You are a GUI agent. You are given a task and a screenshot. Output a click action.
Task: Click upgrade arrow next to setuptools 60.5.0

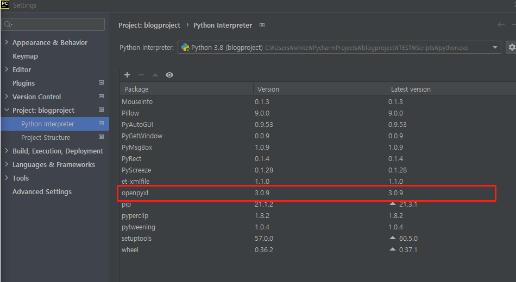click(393, 238)
